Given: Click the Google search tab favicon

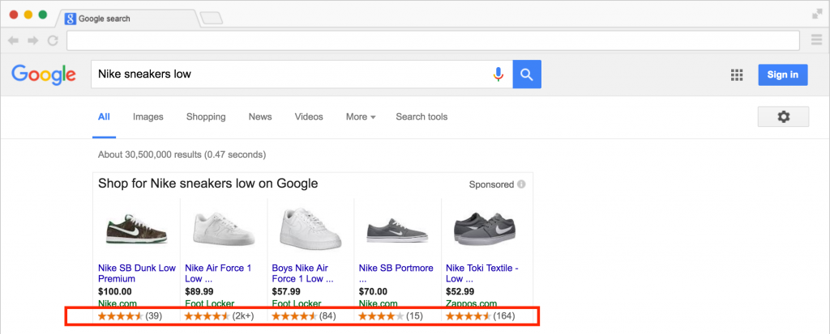Looking at the screenshot, I should tap(71, 19).
